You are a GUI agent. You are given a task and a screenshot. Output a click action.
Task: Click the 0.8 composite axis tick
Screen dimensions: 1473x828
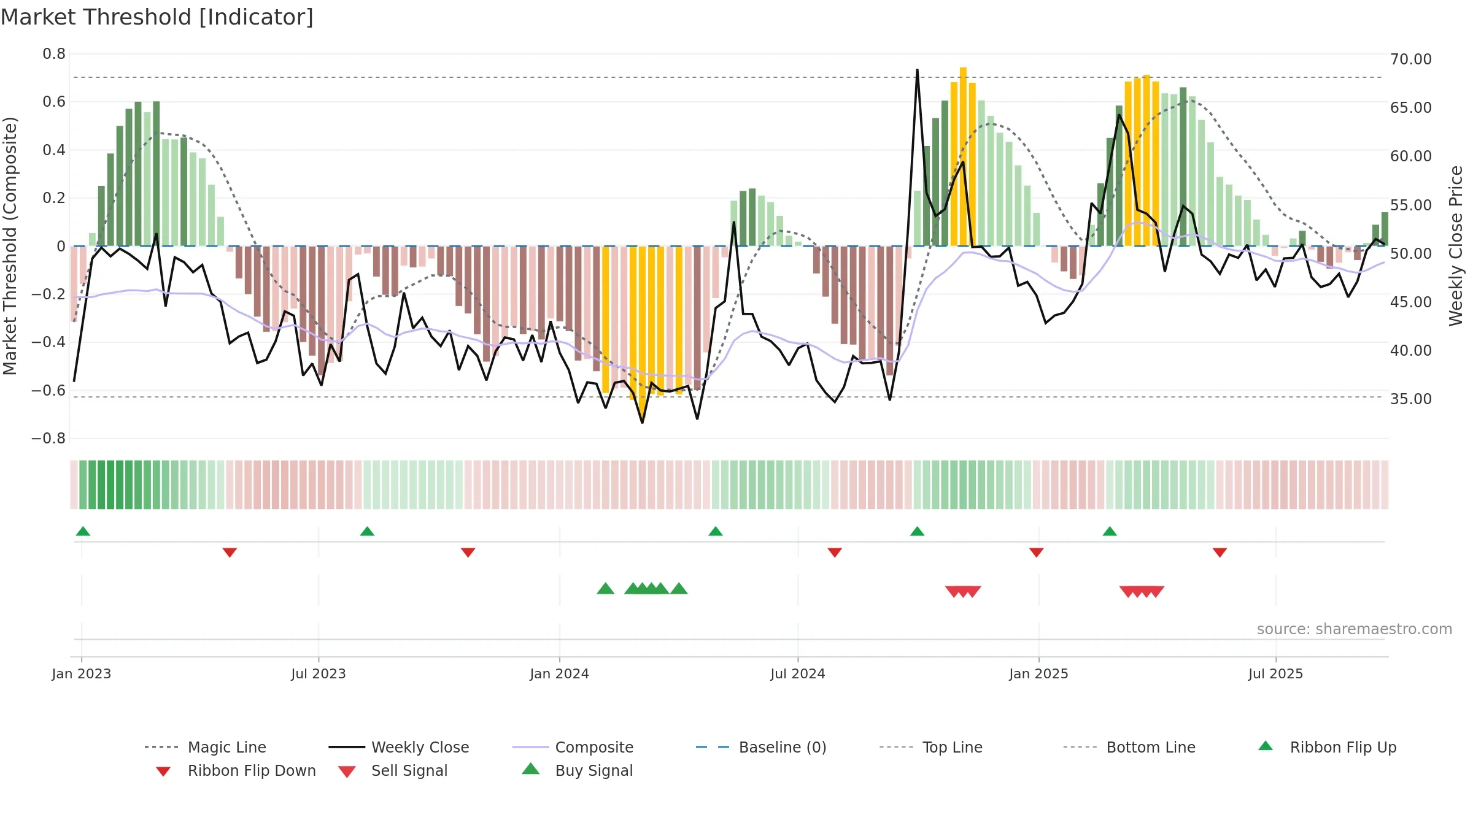coord(54,54)
